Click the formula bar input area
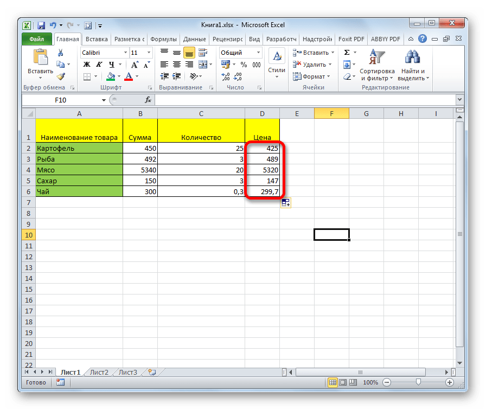 305,100
